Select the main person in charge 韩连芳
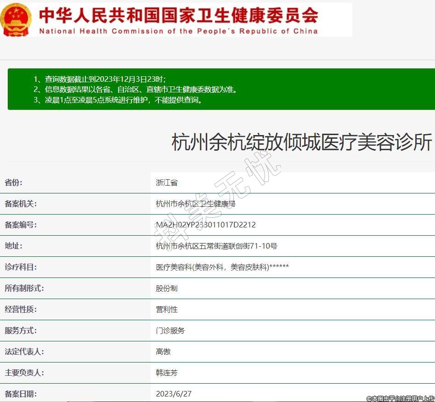 pyautogui.click(x=166, y=373)
